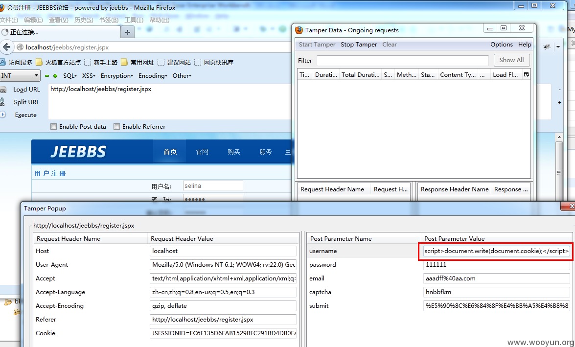Open the 书签 menu in Firefox
The width and height of the screenshot is (575, 347).
(x=109, y=20)
